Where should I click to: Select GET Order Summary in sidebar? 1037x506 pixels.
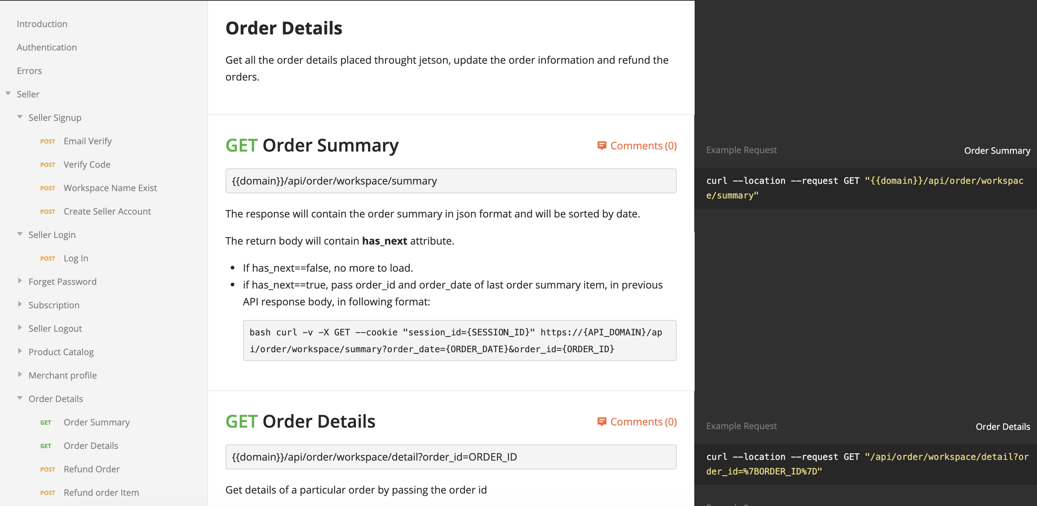point(97,422)
